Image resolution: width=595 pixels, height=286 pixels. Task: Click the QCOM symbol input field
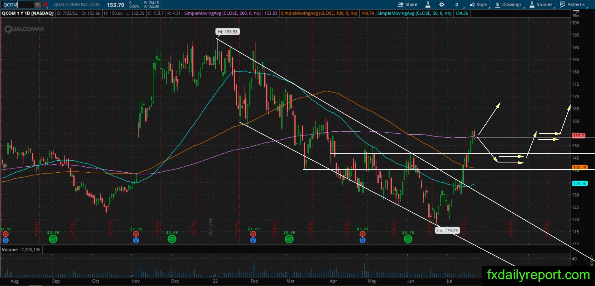(18, 5)
